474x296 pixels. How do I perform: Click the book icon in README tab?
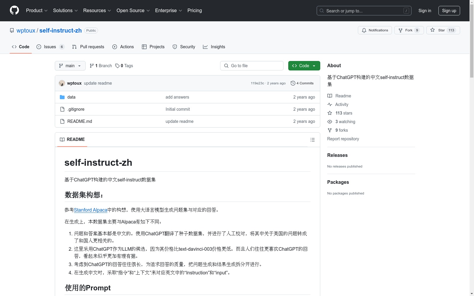tap(62, 139)
